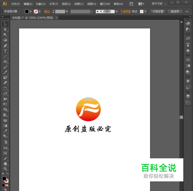Select the Symbol Sprayer tool
The image size is (193, 191).
coord(5,142)
